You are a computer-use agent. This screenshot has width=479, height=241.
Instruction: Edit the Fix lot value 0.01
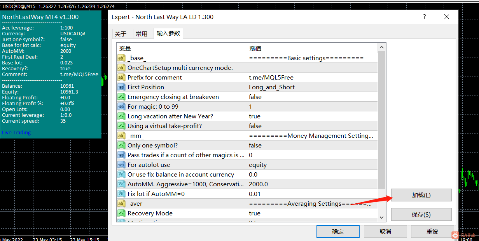tap(313, 194)
